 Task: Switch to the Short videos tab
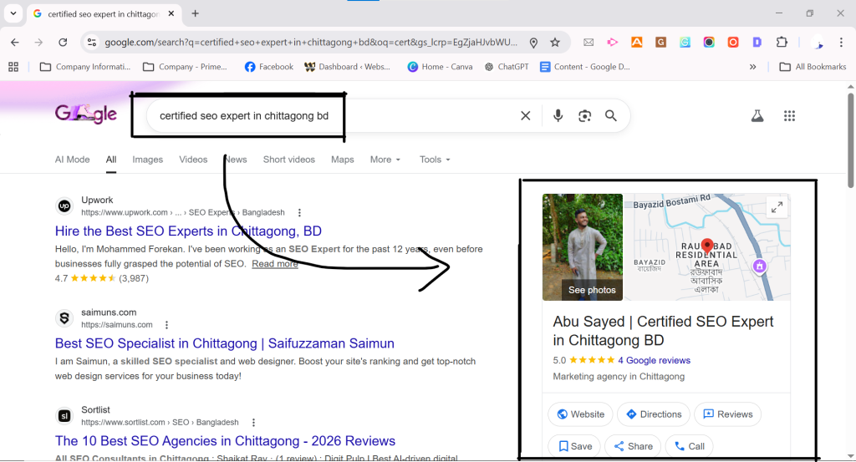(x=288, y=160)
